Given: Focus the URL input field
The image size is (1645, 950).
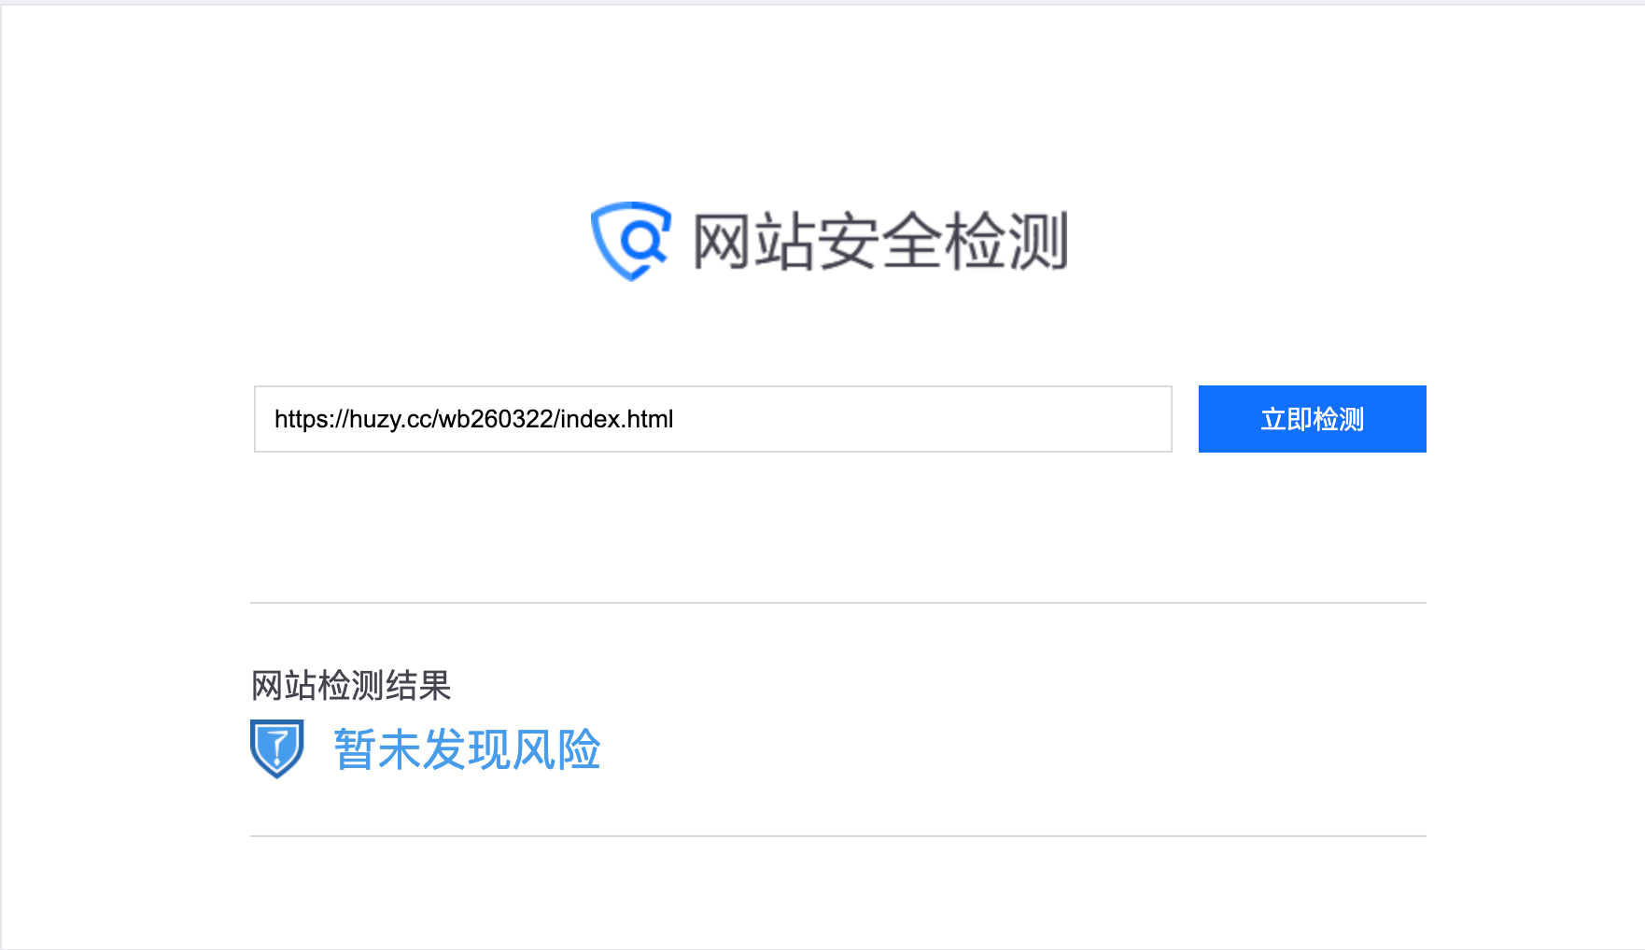Looking at the screenshot, I should [713, 419].
